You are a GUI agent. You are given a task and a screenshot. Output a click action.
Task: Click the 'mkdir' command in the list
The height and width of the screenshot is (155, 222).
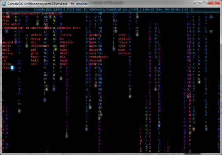click(65, 53)
